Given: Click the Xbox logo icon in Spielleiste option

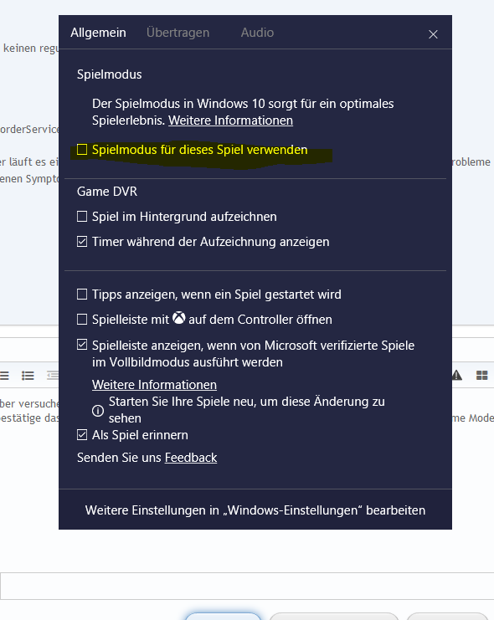Looking at the screenshot, I should coord(179,318).
